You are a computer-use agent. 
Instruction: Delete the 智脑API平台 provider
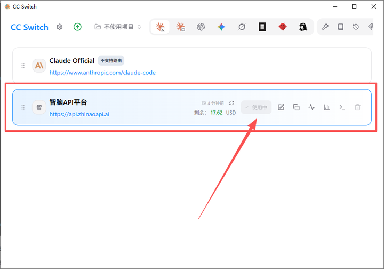point(357,107)
